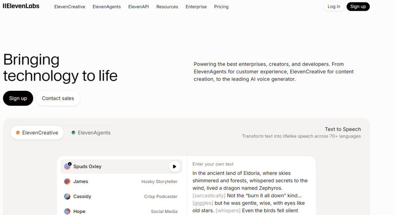Click the teal ElevenAgents tab dot icon
Image resolution: width=396 pixels, height=215 pixels.
click(x=73, y=133)
